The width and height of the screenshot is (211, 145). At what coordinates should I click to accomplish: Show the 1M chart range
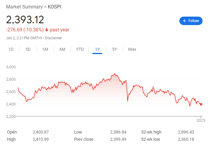pos(45,49)
